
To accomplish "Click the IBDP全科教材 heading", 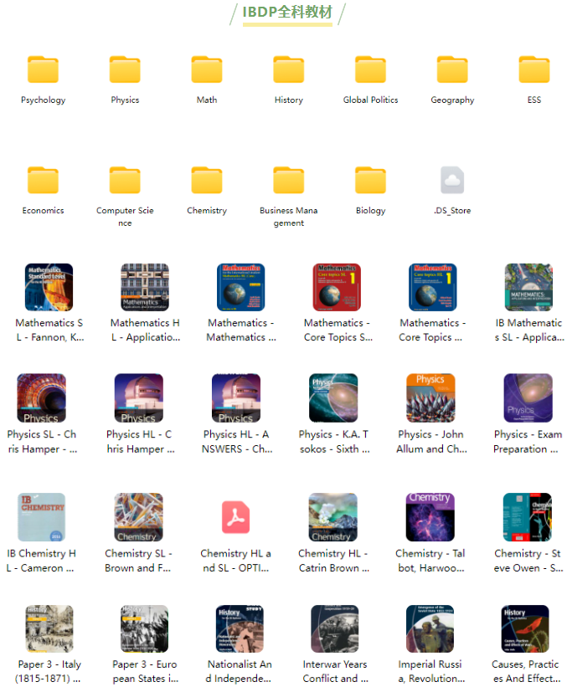I will (x=287, y=13).
